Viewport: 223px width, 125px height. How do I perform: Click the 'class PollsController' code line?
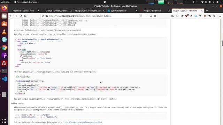point(39,39)
